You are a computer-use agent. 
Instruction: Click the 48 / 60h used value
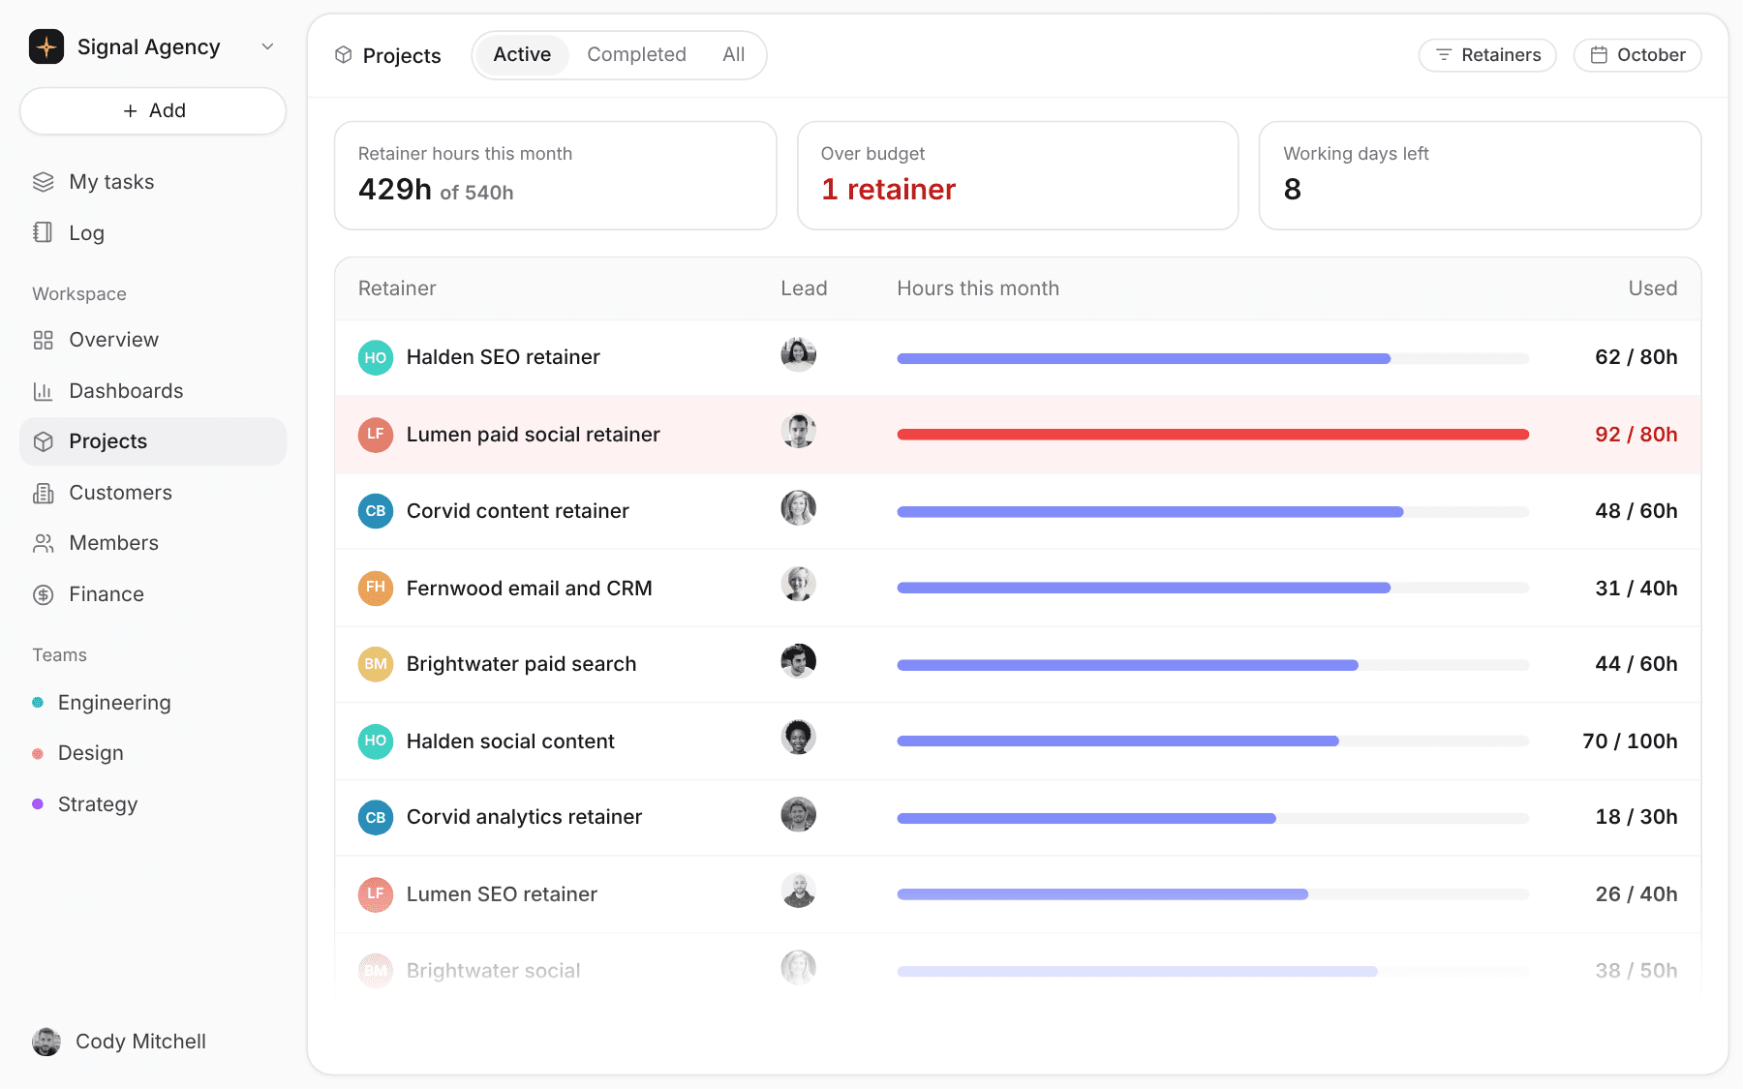click(x=1636, y=511)
